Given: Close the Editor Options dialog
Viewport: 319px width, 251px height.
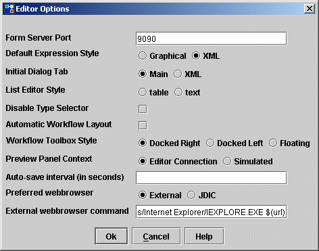Looking at the screenshot, I should [310, 9].
